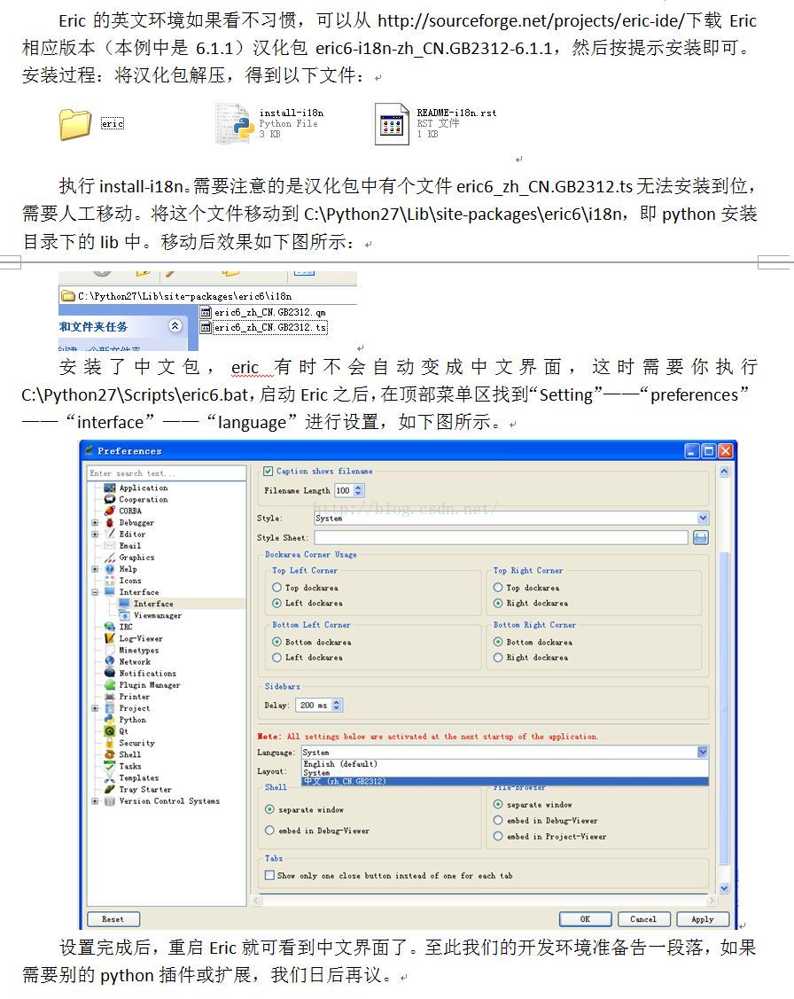794x999 pixels.
Task: Select Help in the preferences tree
Action: point(128,569)
